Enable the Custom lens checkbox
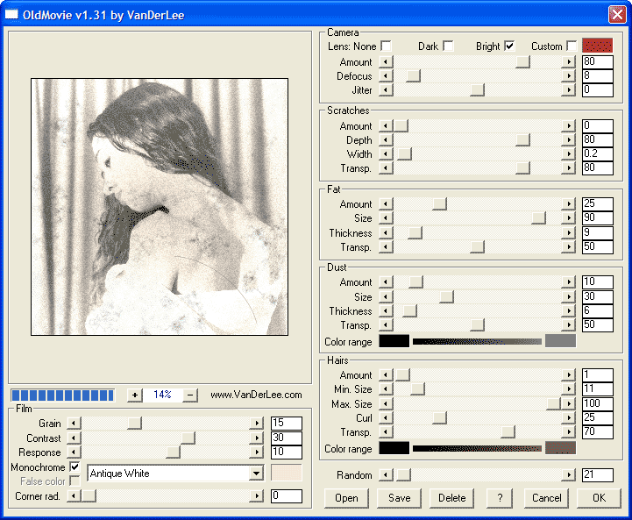632x520 pixels. pos(572,46)
